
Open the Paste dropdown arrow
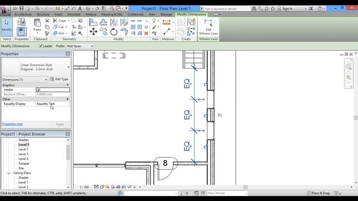click(x=37, y=33)
